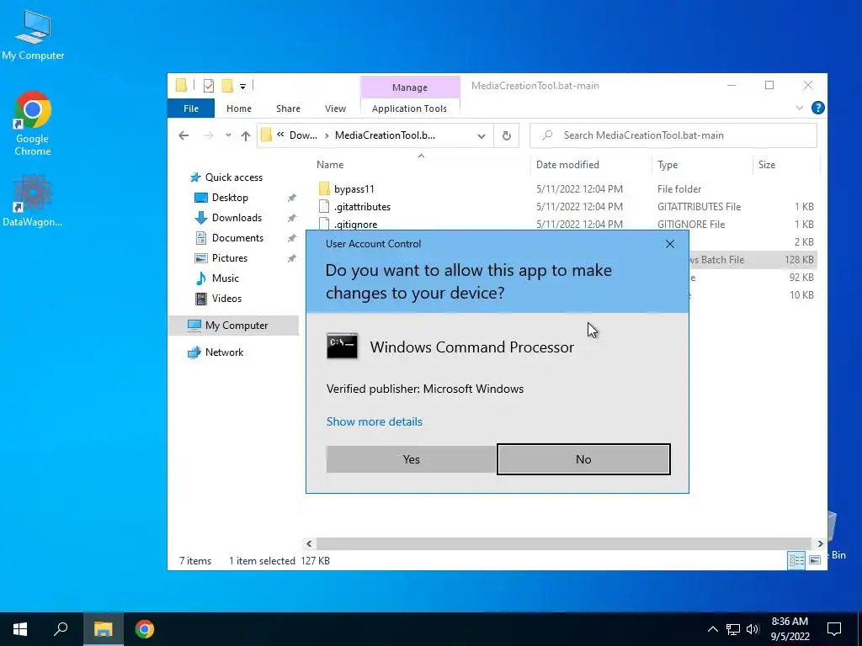Click the network tray icon
The image size is (862, 646).
(733, 629)
